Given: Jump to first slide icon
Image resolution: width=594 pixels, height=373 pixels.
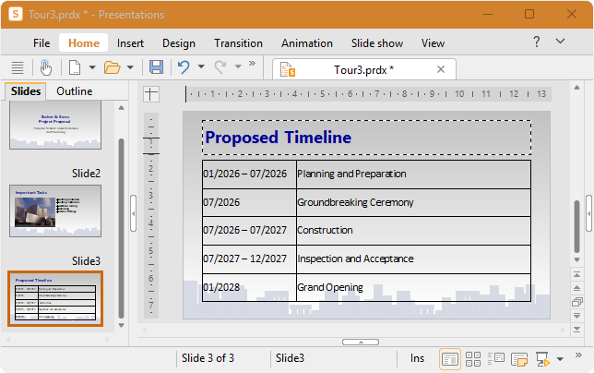Looking at the screenshot, I should (x=577, y=274).
